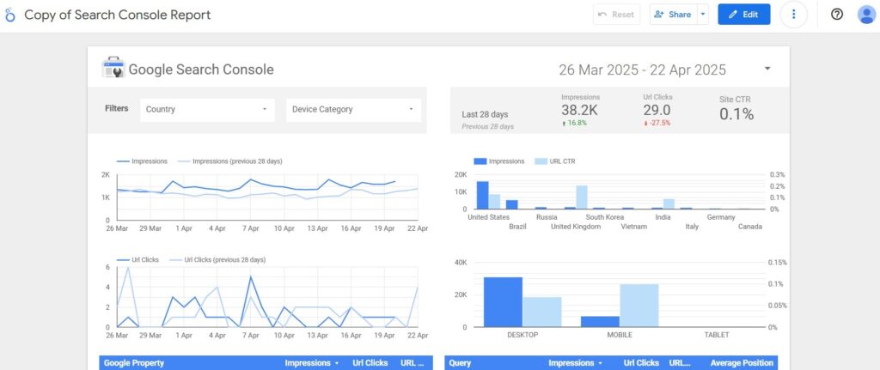Click the MOBILE impressions bar
The image size is (880, 370).
pyautogui.click(x=600, y=322)
